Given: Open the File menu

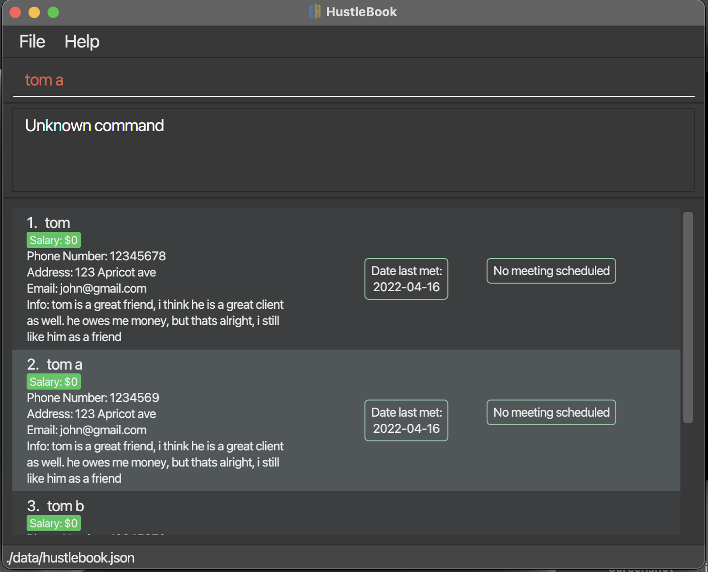Looking at the screenshot, I should (x=32, y=42).
